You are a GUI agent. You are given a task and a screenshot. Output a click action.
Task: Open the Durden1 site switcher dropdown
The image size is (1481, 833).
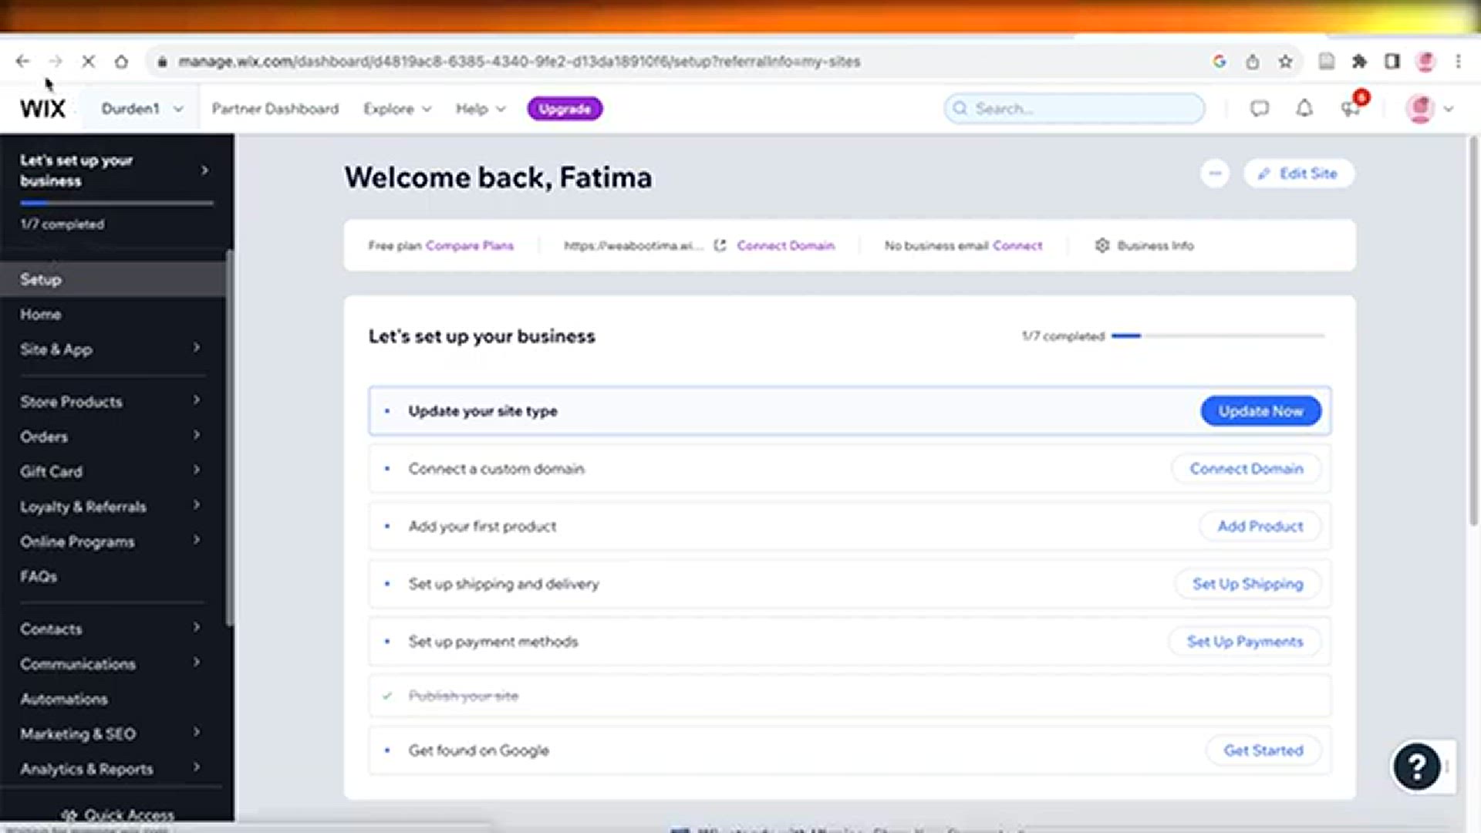pyautogui.click(x=142, y=109)
